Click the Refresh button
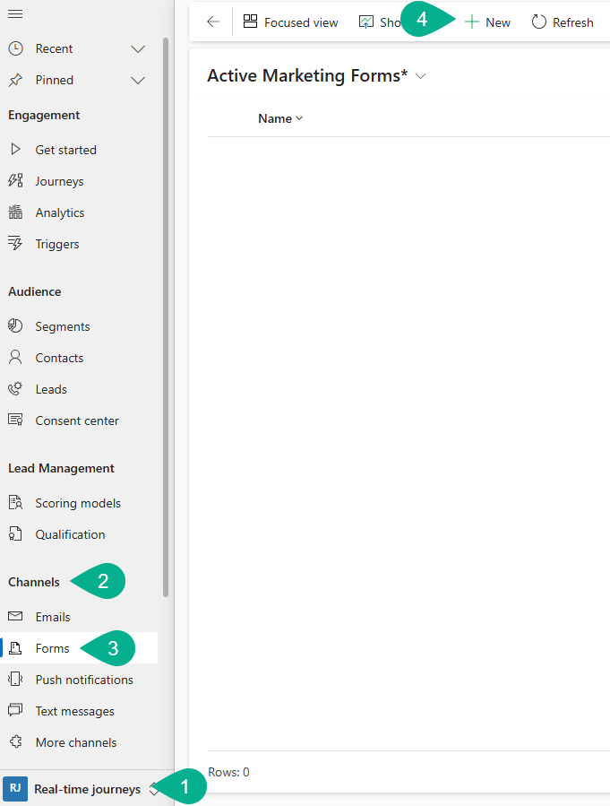This screenshot has height=806, width=610. pos(563,22)
